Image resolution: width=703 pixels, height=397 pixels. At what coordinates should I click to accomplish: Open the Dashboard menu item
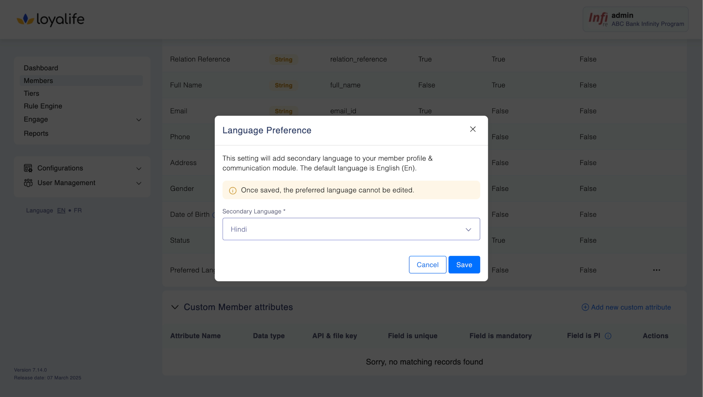coord(41,68)
